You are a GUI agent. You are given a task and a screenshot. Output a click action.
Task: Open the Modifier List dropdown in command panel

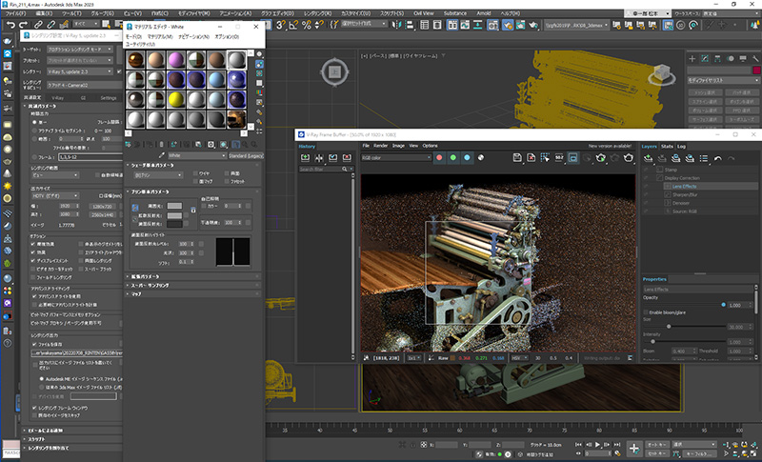pos(723,80)
